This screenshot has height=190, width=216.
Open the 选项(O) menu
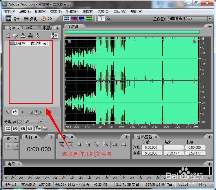pyautogui.click(x=103, y=12)
